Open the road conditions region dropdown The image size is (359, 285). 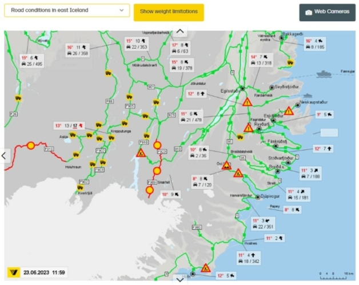point(66,10)
